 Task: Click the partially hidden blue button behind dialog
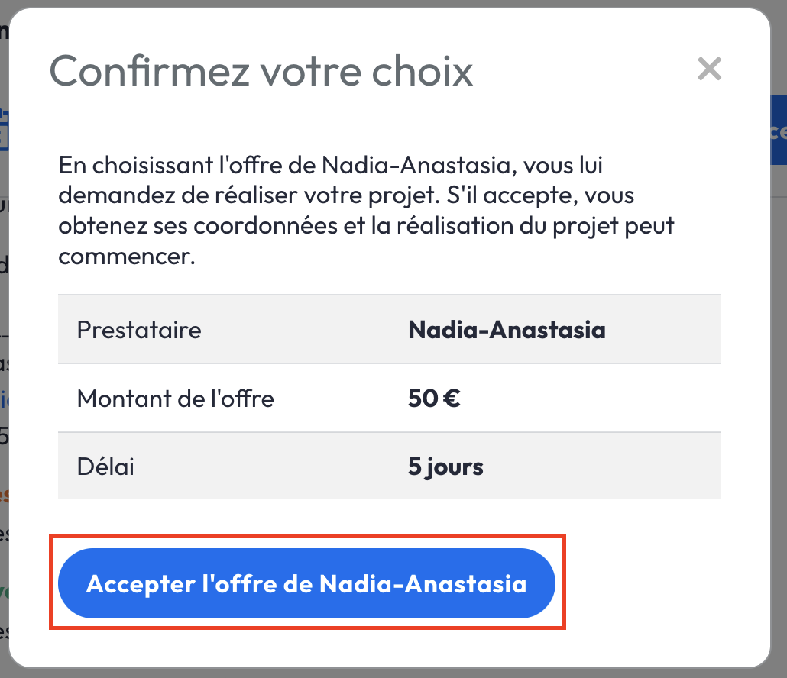[x=778, y=131]
